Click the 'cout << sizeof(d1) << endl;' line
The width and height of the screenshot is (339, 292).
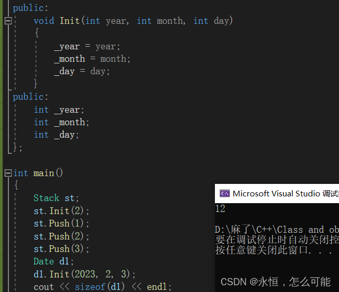point(102,287)
